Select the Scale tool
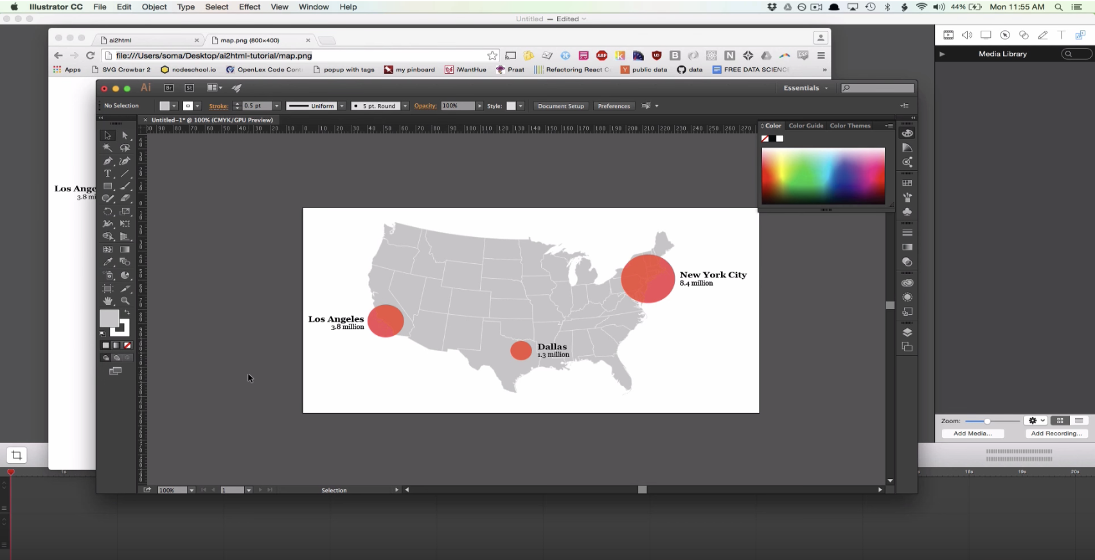 tap(125, 211)
